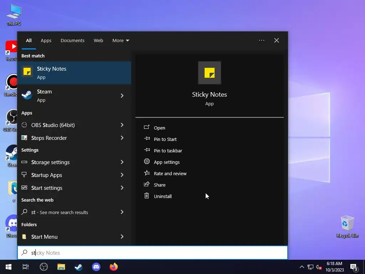Select the YouTube desktop shortcut
This screenshot has height=274, width=365.
pyautogui.click(x=11, y=51)
